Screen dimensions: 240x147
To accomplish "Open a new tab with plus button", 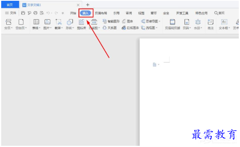I will (x=88, y=5).
